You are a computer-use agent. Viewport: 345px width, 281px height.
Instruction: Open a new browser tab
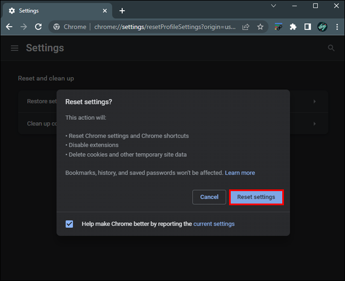(x=122, y=11)
